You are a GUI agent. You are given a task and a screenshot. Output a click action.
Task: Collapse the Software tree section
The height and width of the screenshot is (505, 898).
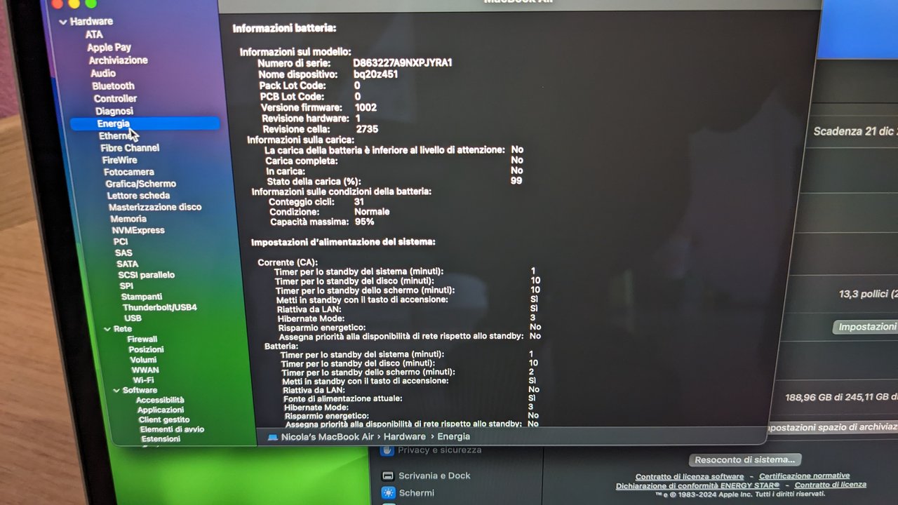[116, 391]
